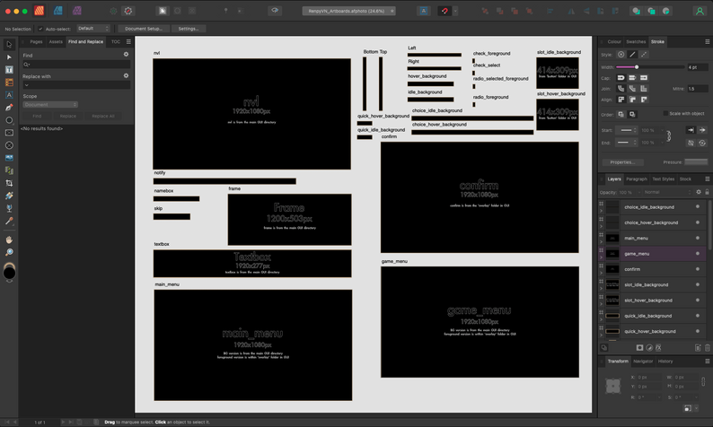Screen dimensions: 713x427
Task: Open the stroke Start arrowhead dropdown
Action: click(626, 130)
